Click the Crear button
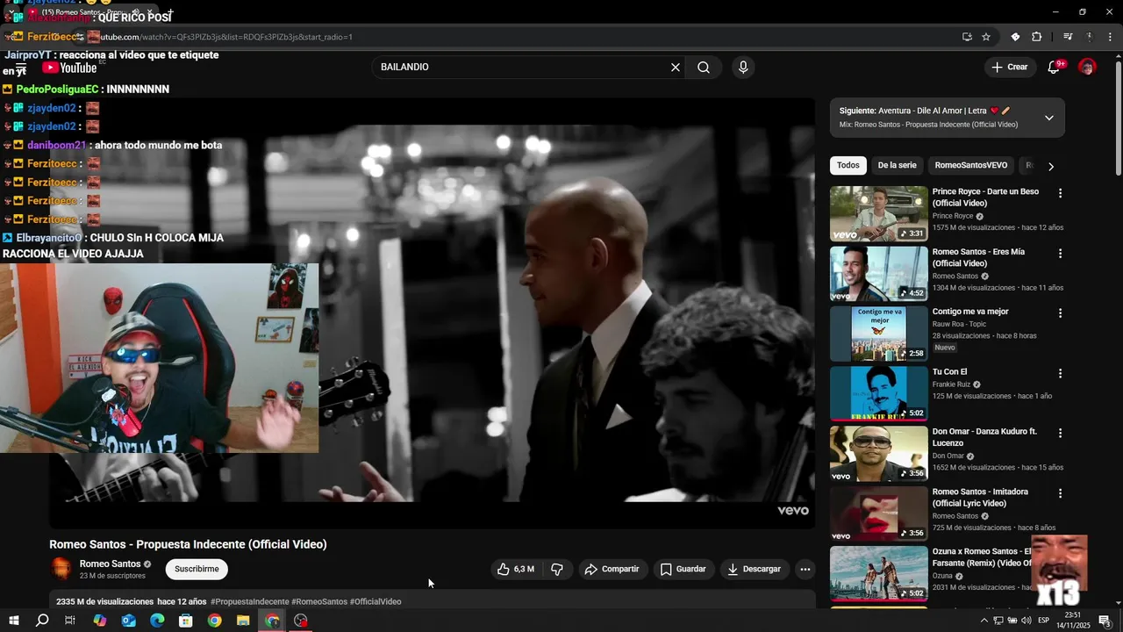Image resolution: width=1123 pixels, height=632 pixels. coord(1010,68)
